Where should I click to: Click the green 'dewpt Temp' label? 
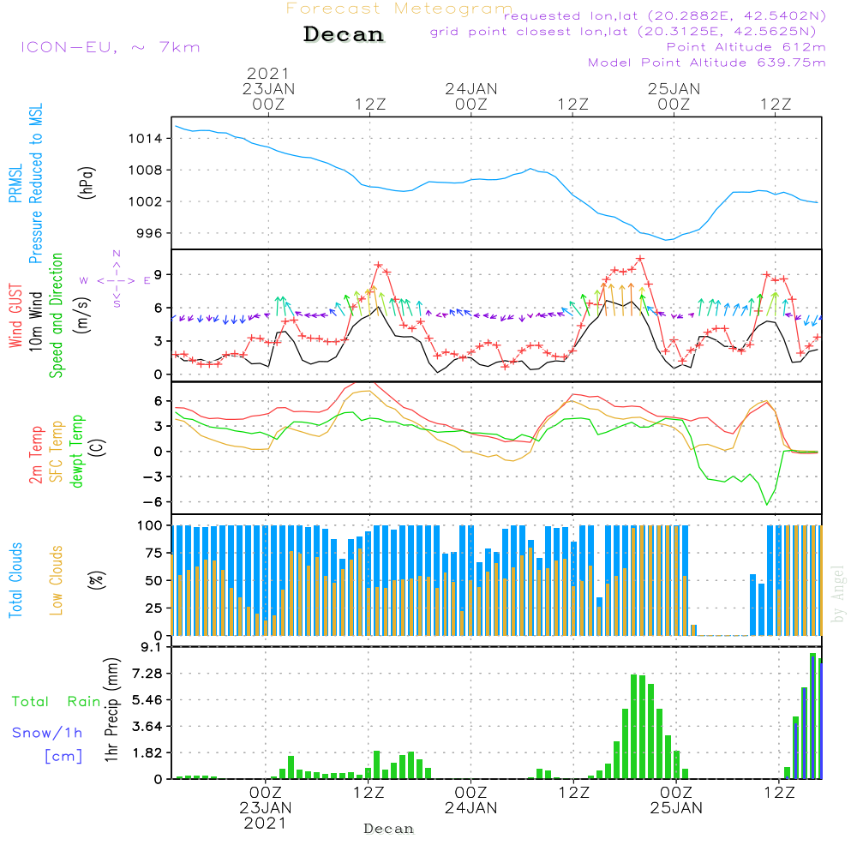pos(76,451)
